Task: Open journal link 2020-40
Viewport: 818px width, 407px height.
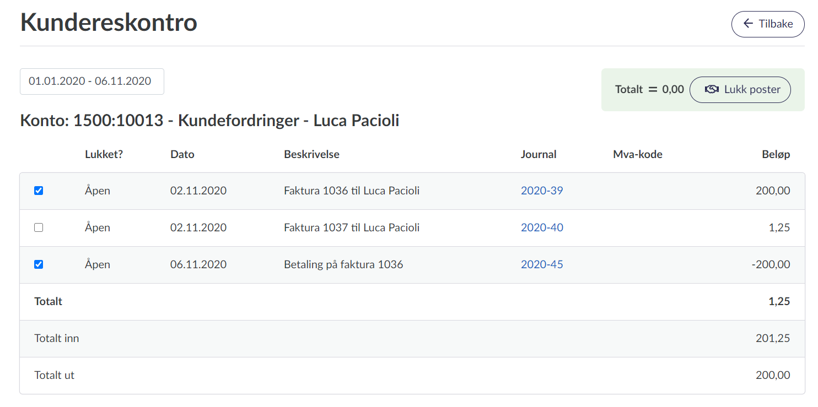Action: pos(542,228)
